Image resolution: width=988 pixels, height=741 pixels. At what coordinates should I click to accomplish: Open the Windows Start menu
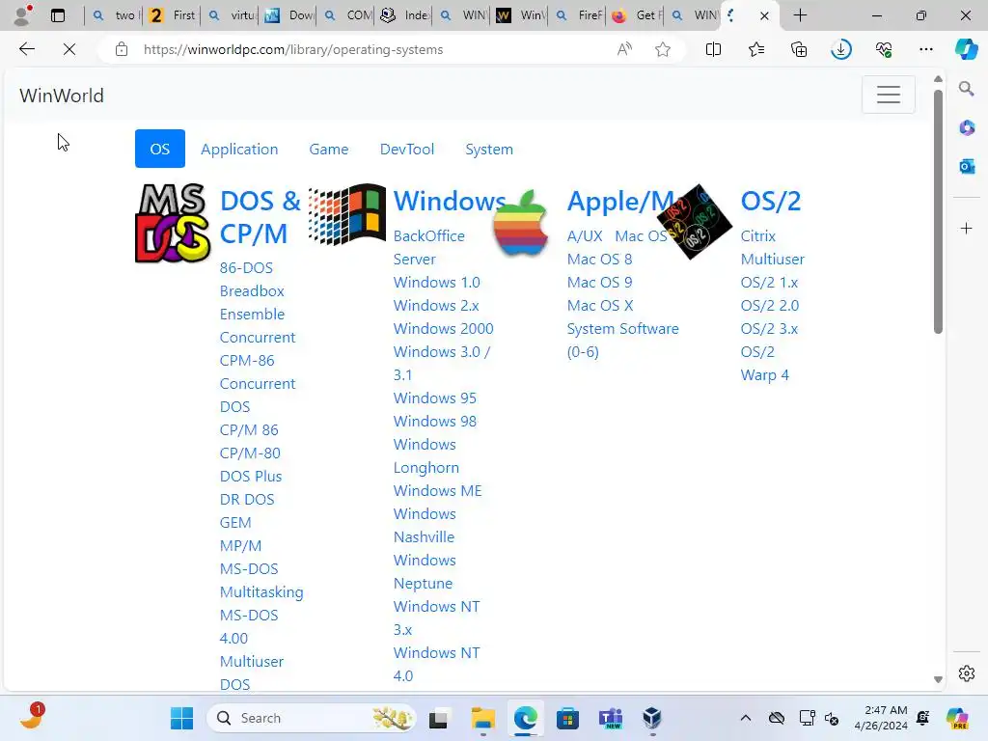(182, 718)
